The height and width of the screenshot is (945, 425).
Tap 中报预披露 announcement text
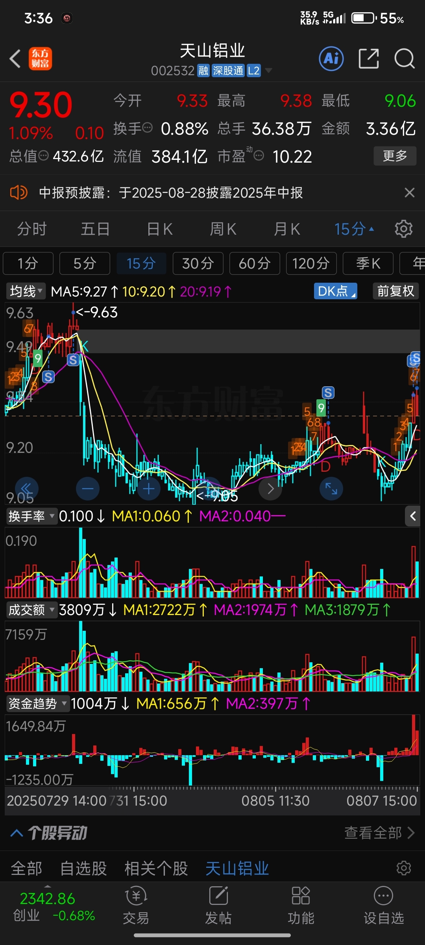click(x=171, y=193)
